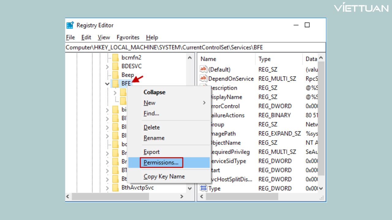The image size is (392, 220).
Task: Click the (Default) string value icon
Action: click(x=203, y=69)
